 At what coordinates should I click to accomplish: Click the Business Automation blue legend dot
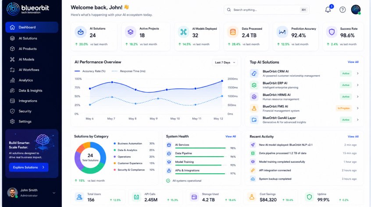point(114,144)
